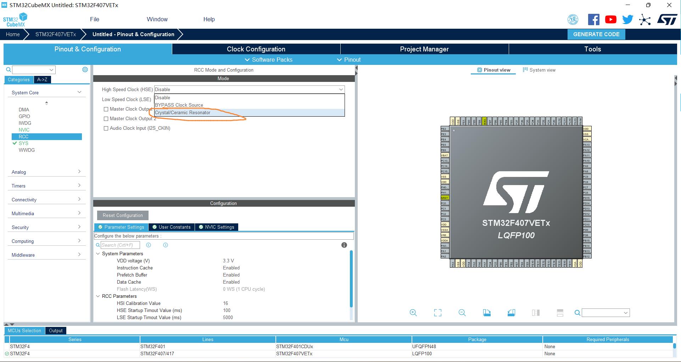Click Reset Configuration button

pyautogui.click(x=123, y=215)
